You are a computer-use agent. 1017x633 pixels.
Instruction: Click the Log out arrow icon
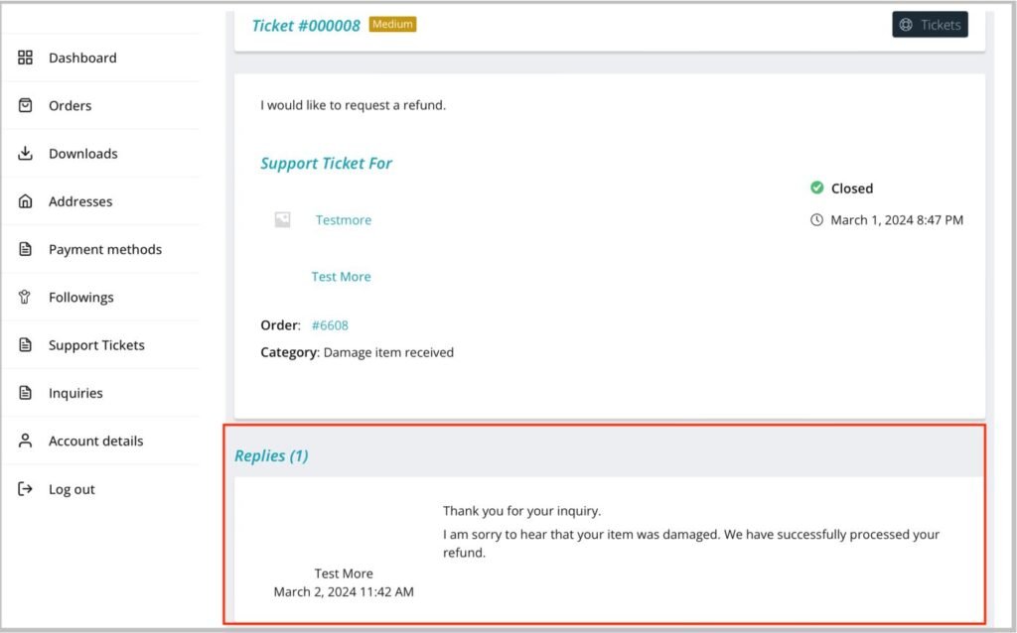click(26, 489)
